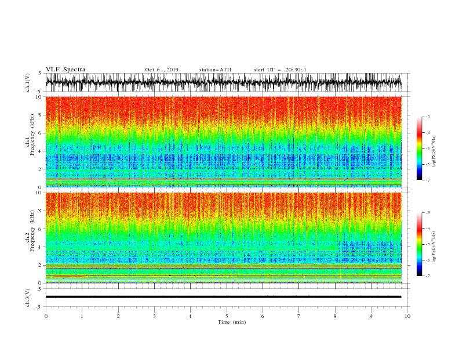Click the ch.2 spectrogram panel
Viewport: 459px width, 355px height.
(224, 238)
